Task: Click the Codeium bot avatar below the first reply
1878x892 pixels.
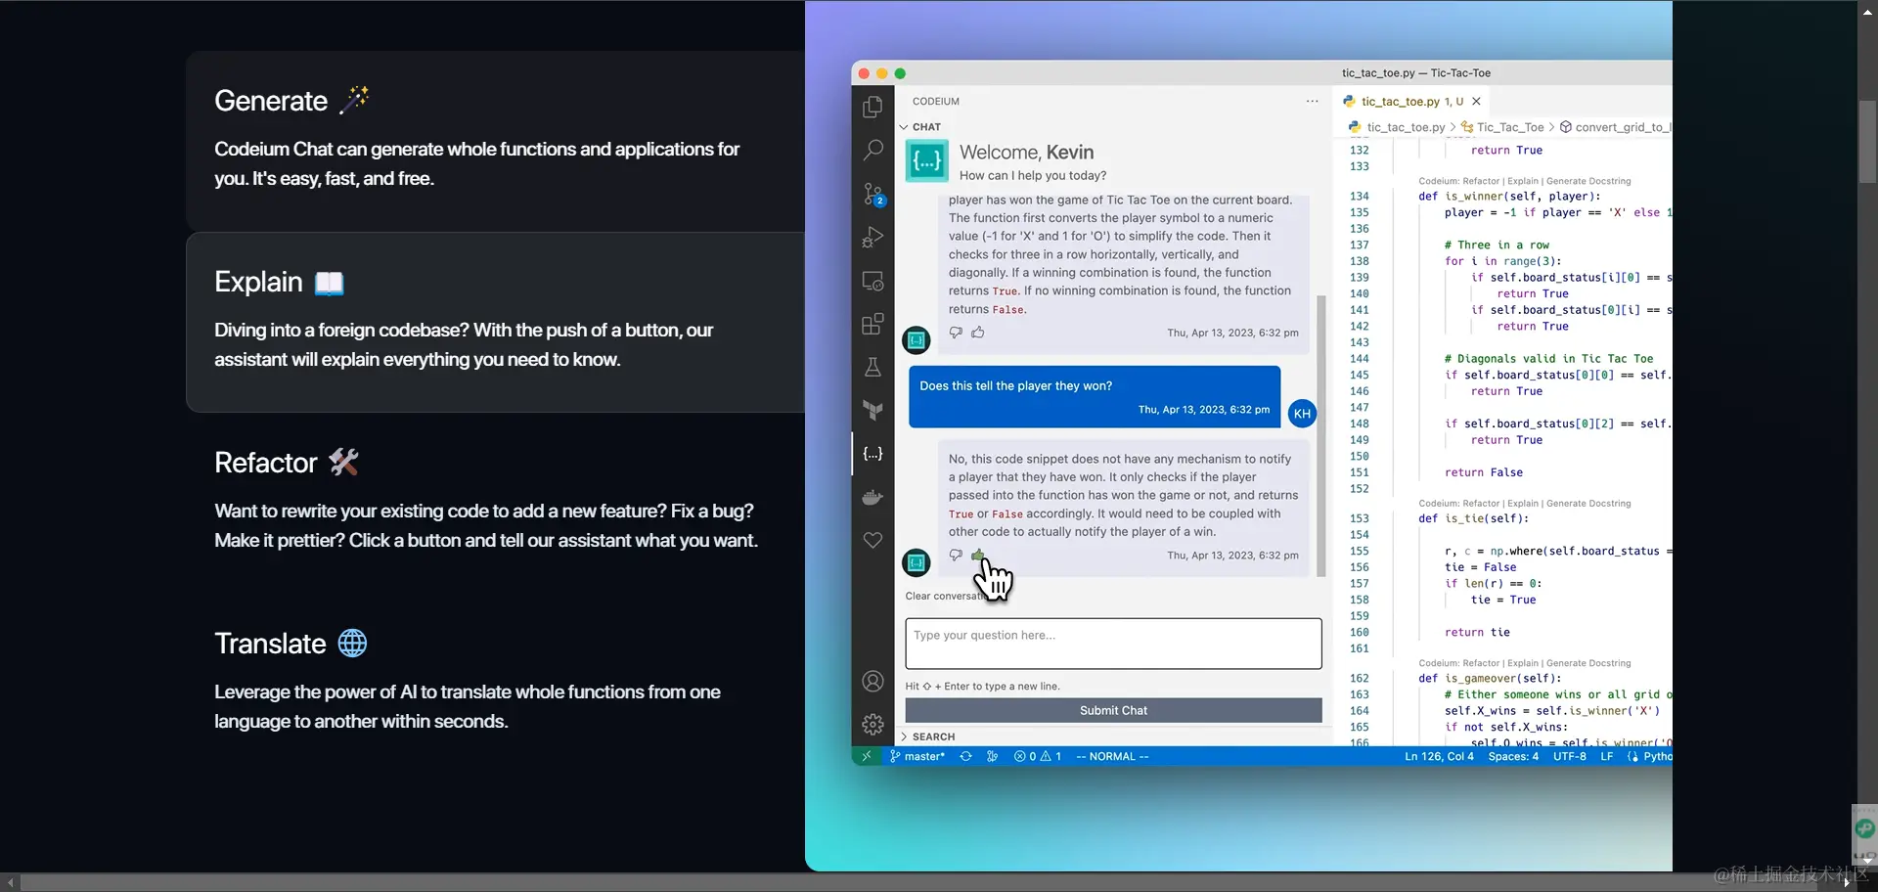Action: (x=916, y=340)
